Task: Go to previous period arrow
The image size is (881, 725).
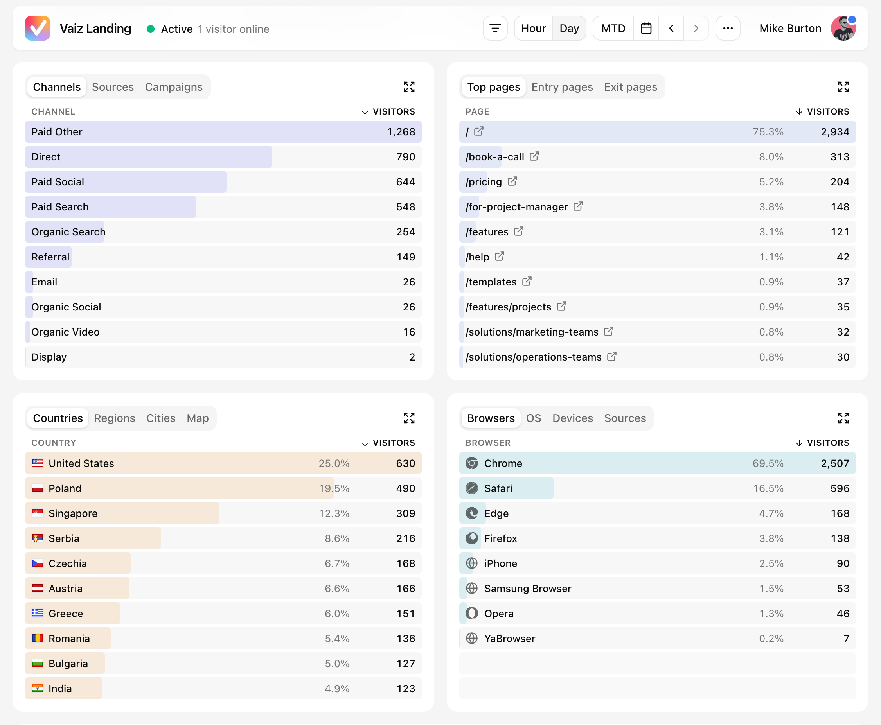Action: pos(671,29)
